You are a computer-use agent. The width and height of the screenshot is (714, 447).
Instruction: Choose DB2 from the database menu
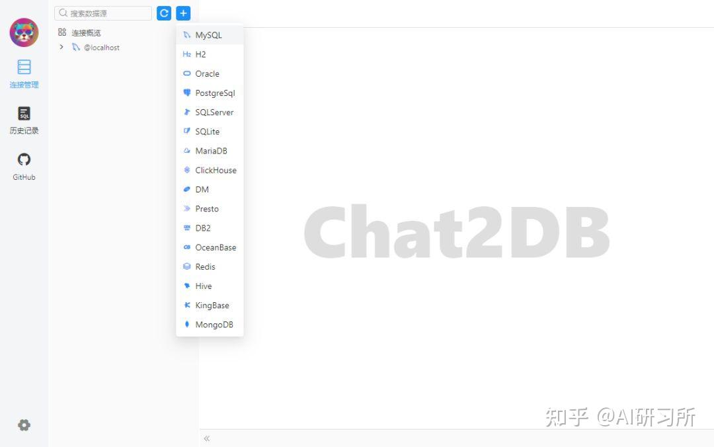210,228
